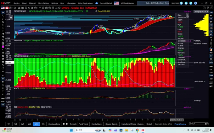The height and width of the screenshot is (133, 214).
Task: Apply the Fund Trend template
Action: tap(83, 124)
